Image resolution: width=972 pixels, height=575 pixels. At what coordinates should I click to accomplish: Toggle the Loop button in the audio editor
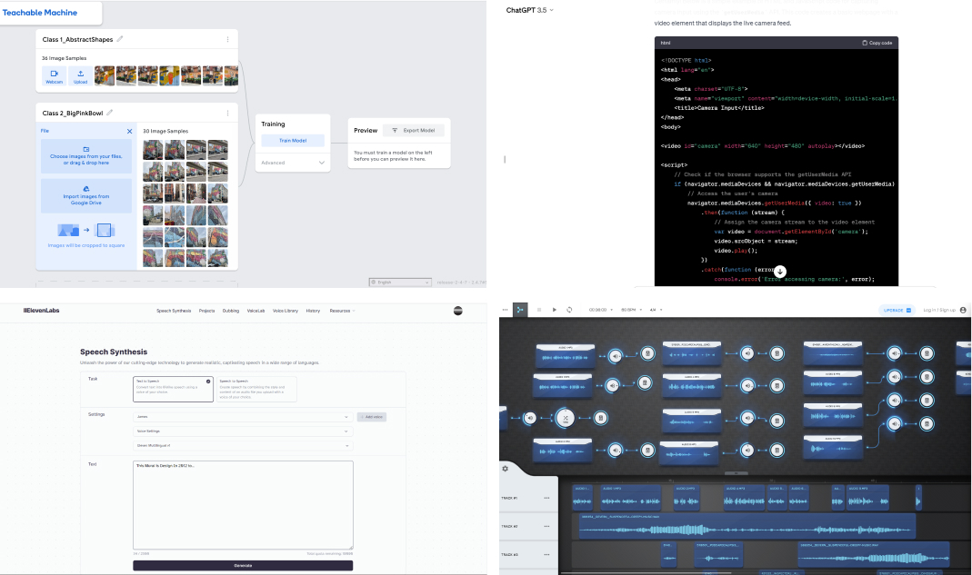click(x=569, y=310)
